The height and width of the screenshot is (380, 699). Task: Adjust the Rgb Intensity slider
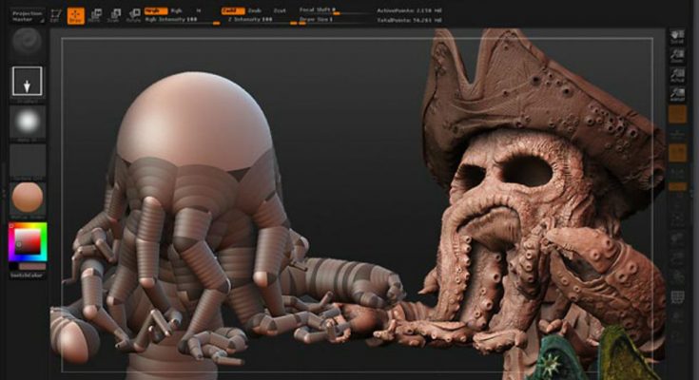pyautogui.click(x=182, y=20)
